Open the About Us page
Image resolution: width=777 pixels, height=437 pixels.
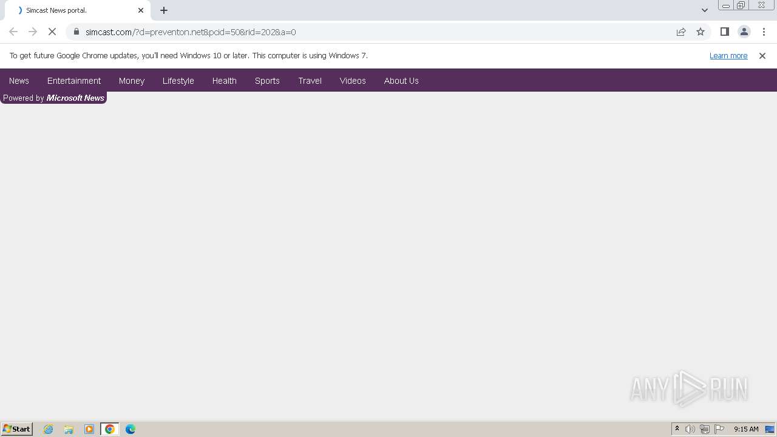tap(401, 81)
